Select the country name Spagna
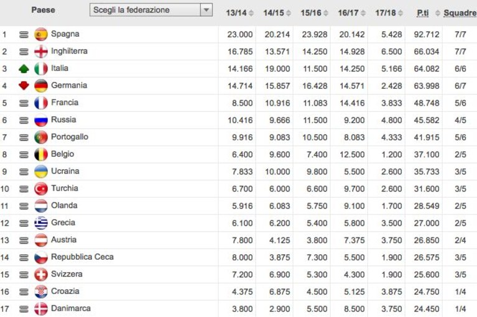The image size is (477, 317). pos(65,34)
